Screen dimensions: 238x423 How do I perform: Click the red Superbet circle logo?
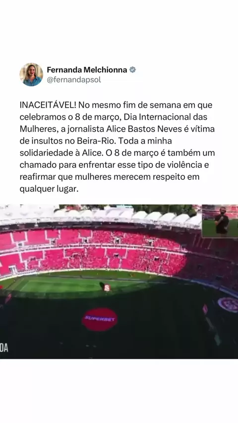[99, 319]
